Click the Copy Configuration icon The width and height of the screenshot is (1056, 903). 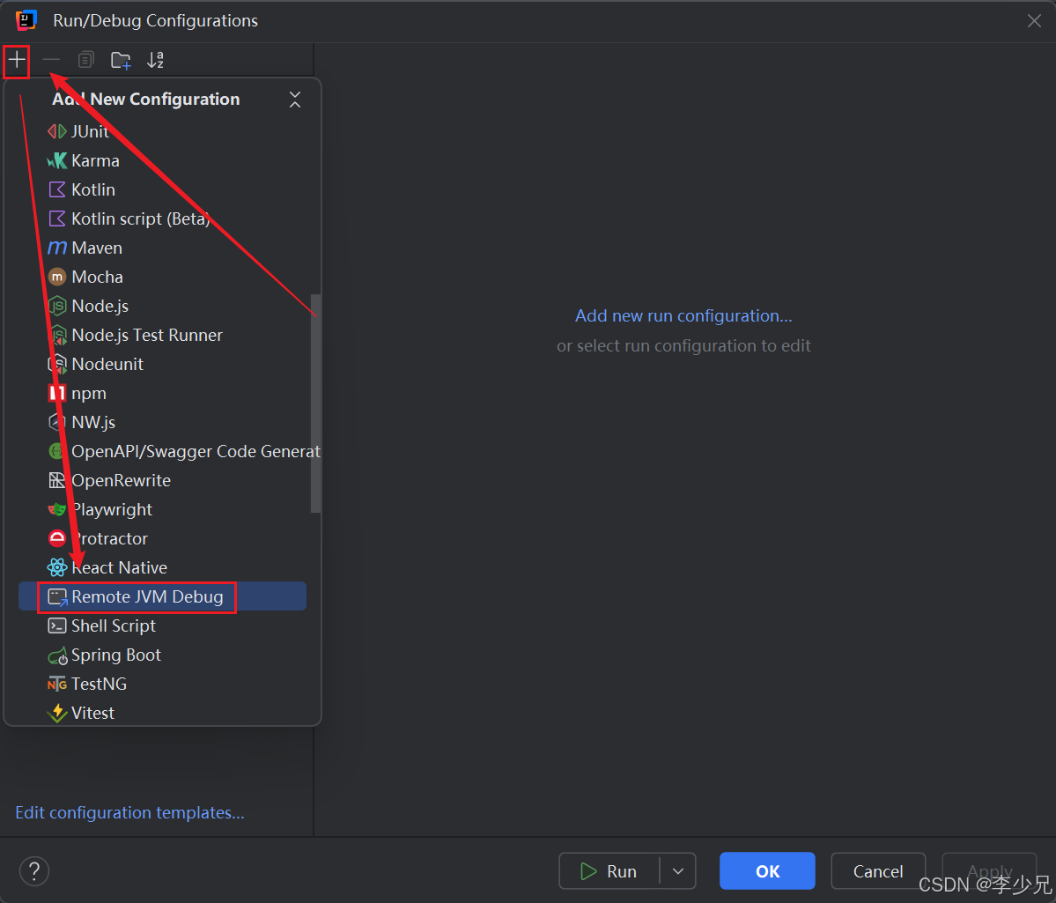point(85,60)
